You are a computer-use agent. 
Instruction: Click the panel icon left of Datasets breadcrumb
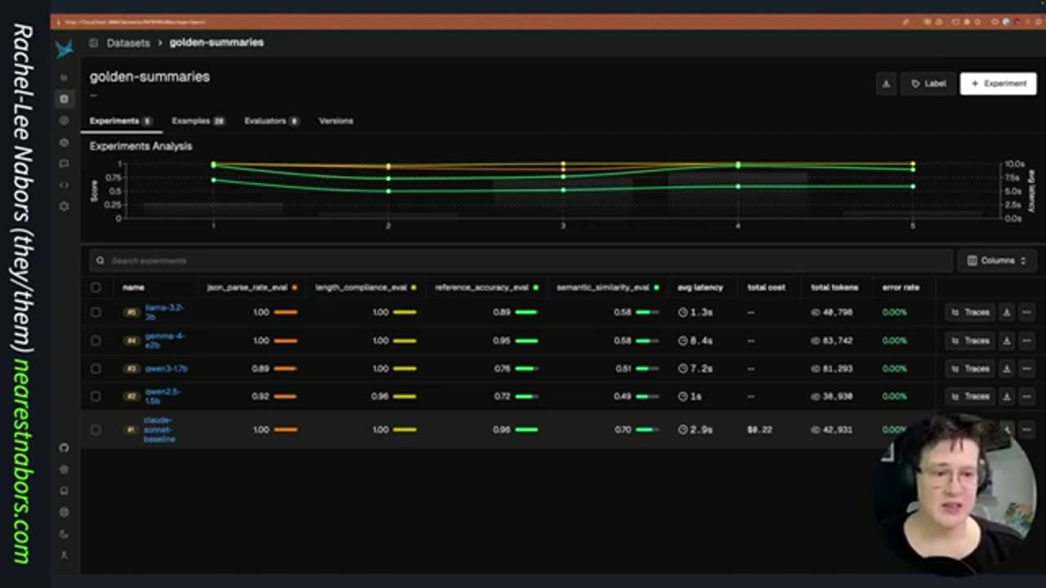coord(94,42)
